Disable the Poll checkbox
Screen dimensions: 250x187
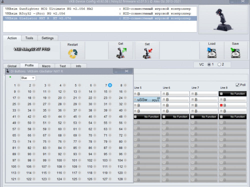[237, 85]
